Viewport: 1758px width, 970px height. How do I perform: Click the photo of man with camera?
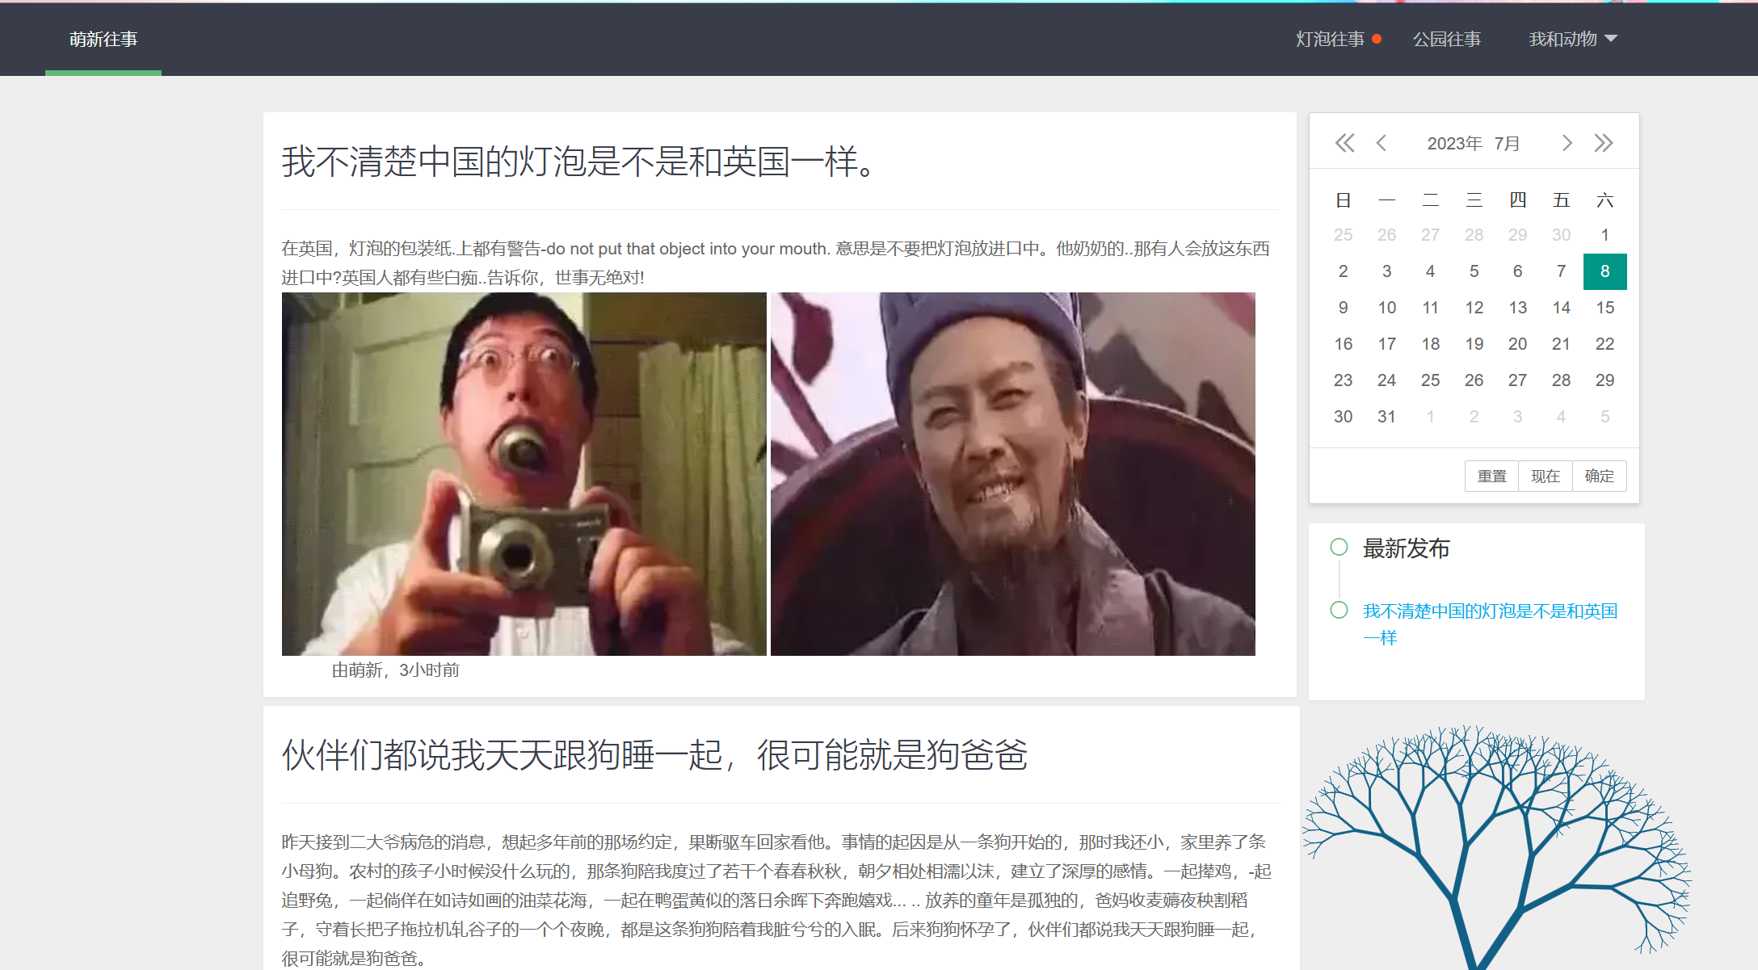click(524, 473)
